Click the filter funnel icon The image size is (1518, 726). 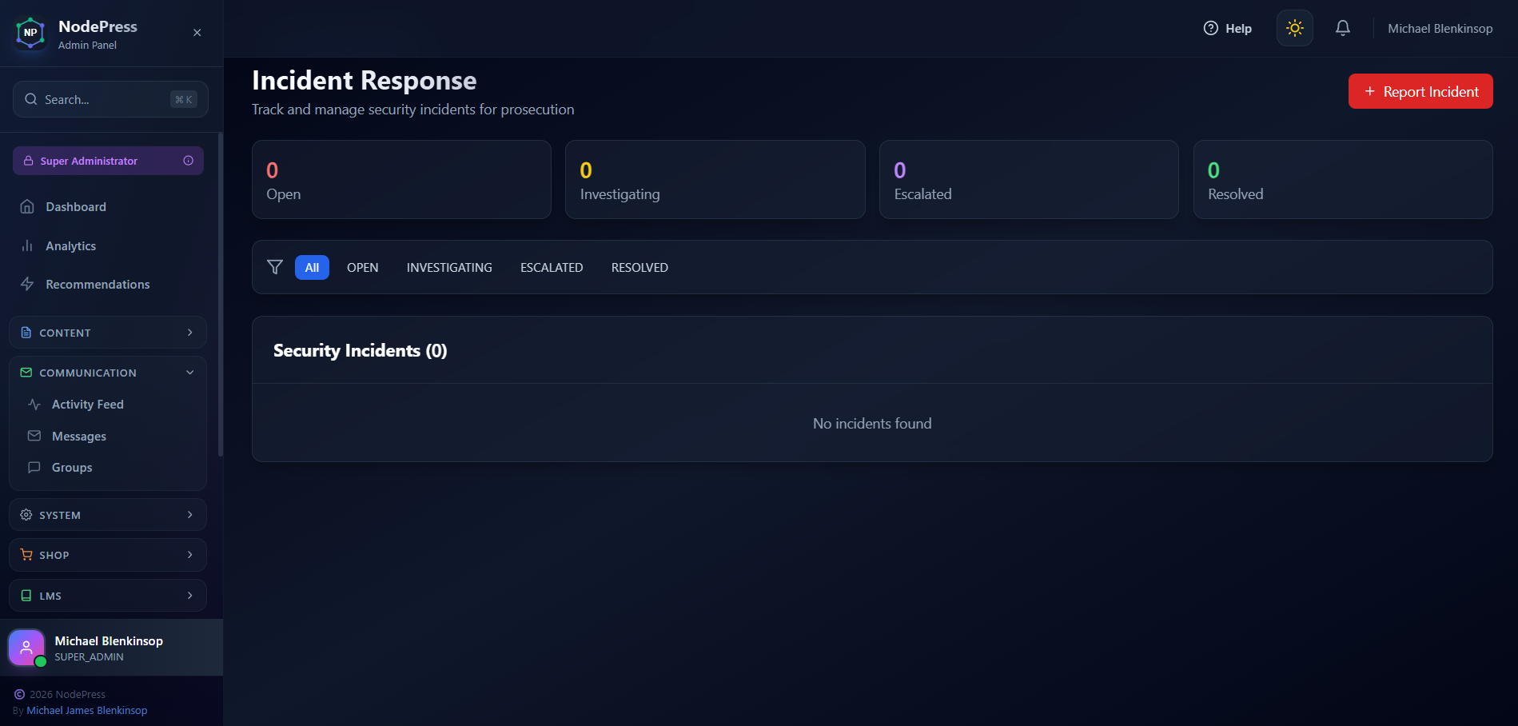[x=275, y=267]
